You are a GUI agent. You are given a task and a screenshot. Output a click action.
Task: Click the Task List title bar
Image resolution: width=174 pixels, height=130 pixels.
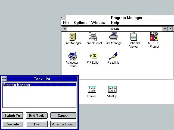point(42,79)
